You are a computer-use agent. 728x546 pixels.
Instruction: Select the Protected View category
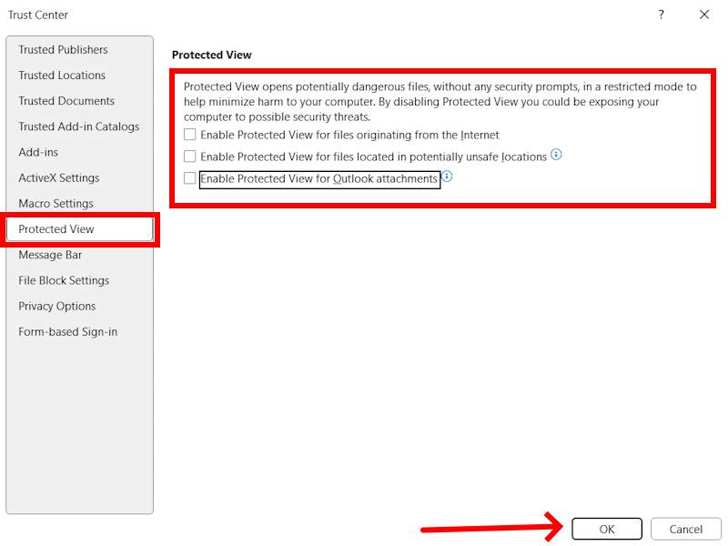tap(56, 228)
